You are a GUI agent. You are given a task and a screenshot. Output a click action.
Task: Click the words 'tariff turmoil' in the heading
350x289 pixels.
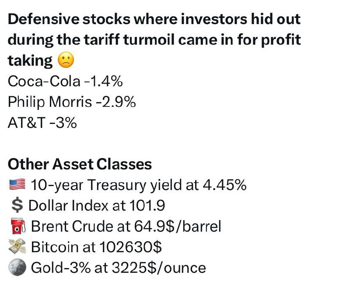(x=129, y=40)
